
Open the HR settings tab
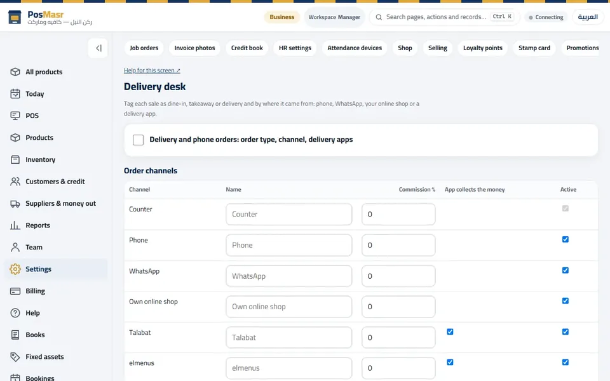[x=295, y=48]
